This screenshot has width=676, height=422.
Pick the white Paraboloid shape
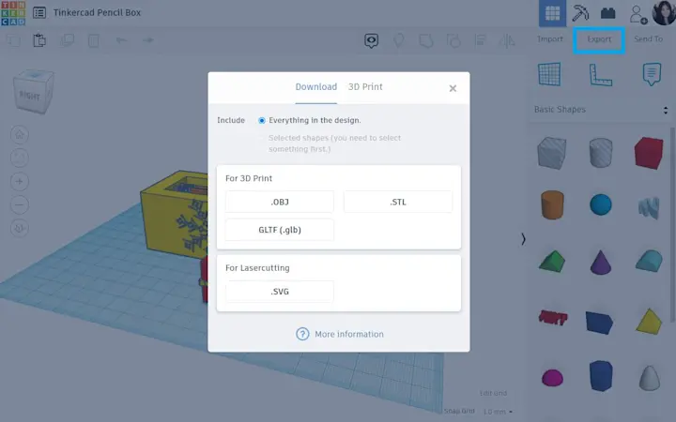tap(650, 378)
